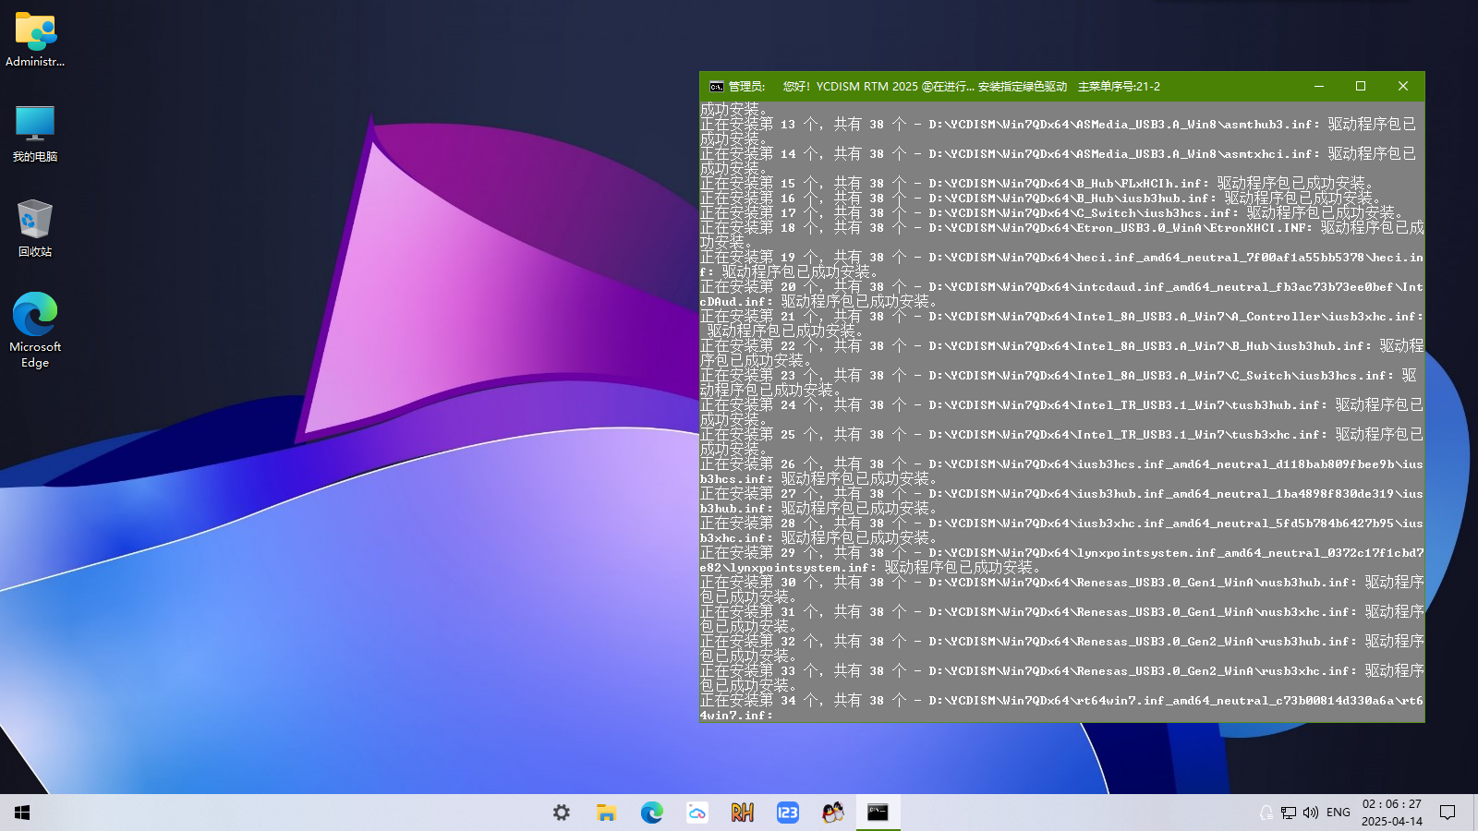The height and width of the screenshot is (831, 1478).
Task: Click line 21 with A_Controller\iusb3xhc.inf
Action: click(x=1062, y=323)
